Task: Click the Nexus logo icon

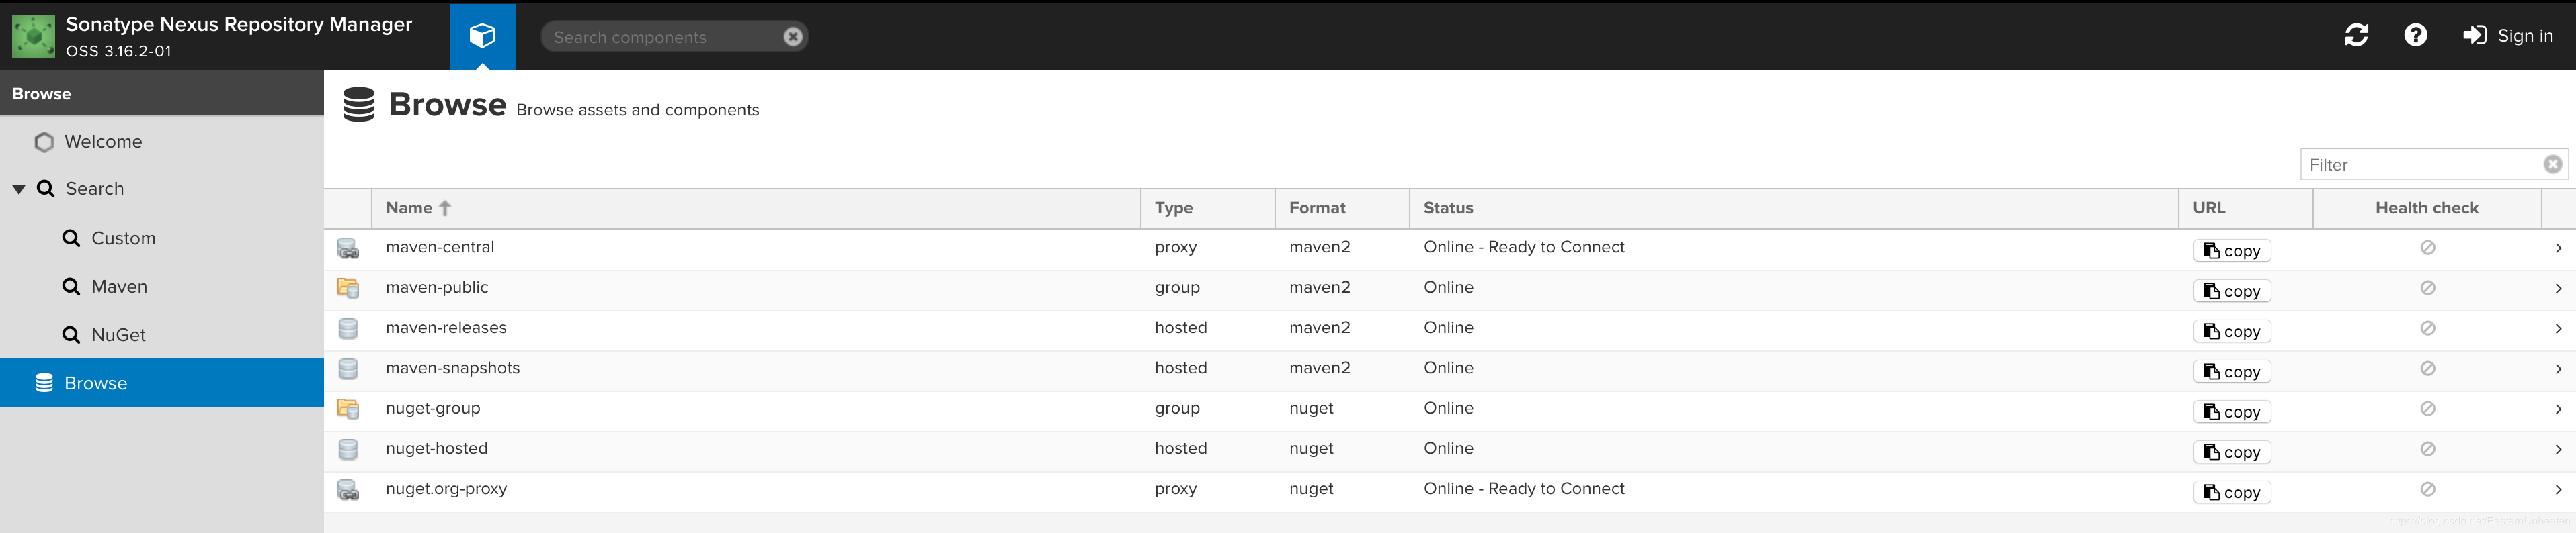Action: point(33,37)
